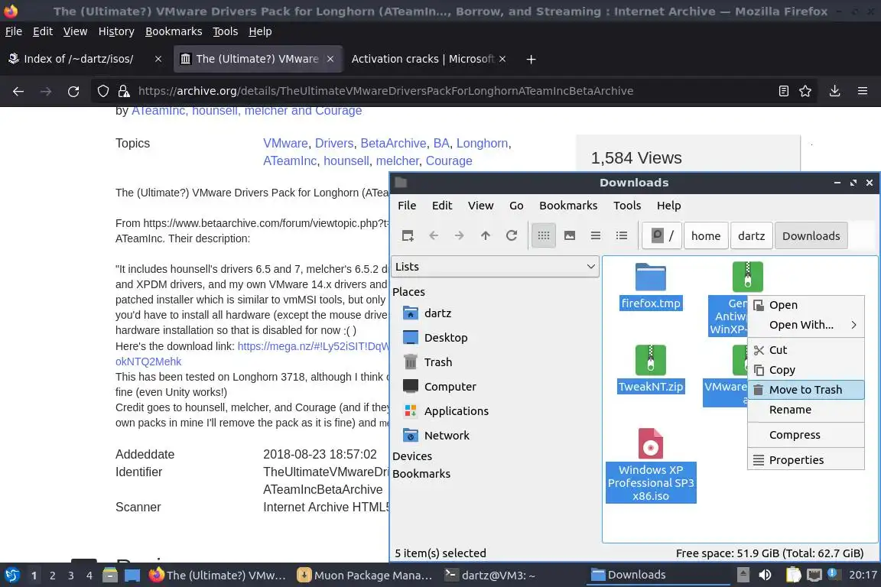Open Firefox reader view icon
This screenshot has height=587, width=881.
tap(783, 91)
